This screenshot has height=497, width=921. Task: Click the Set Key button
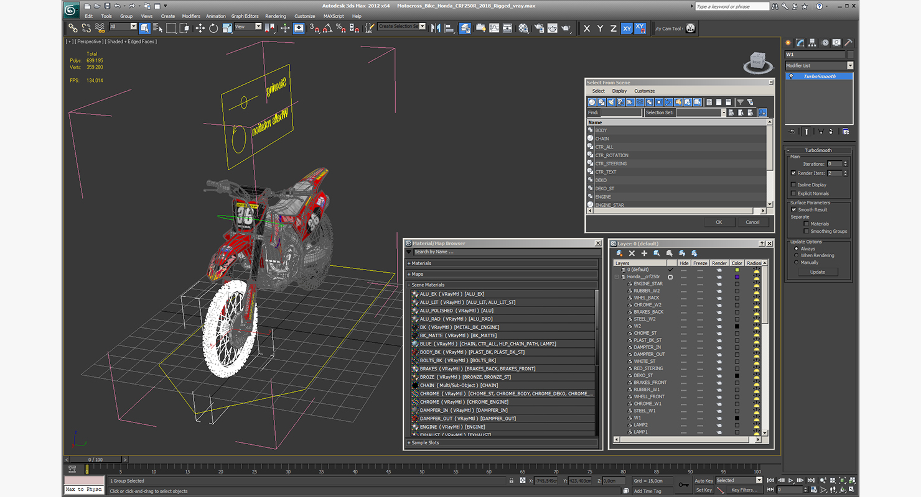tap(703, 490)
